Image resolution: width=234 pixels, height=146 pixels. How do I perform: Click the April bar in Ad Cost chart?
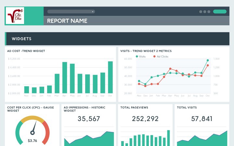coord(65,78)
